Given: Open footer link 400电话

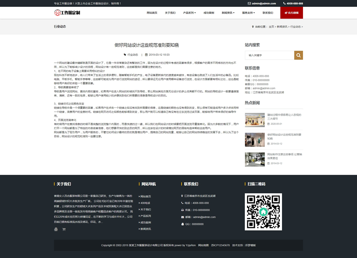Looking at the screenshot, I should coord(145,203).
